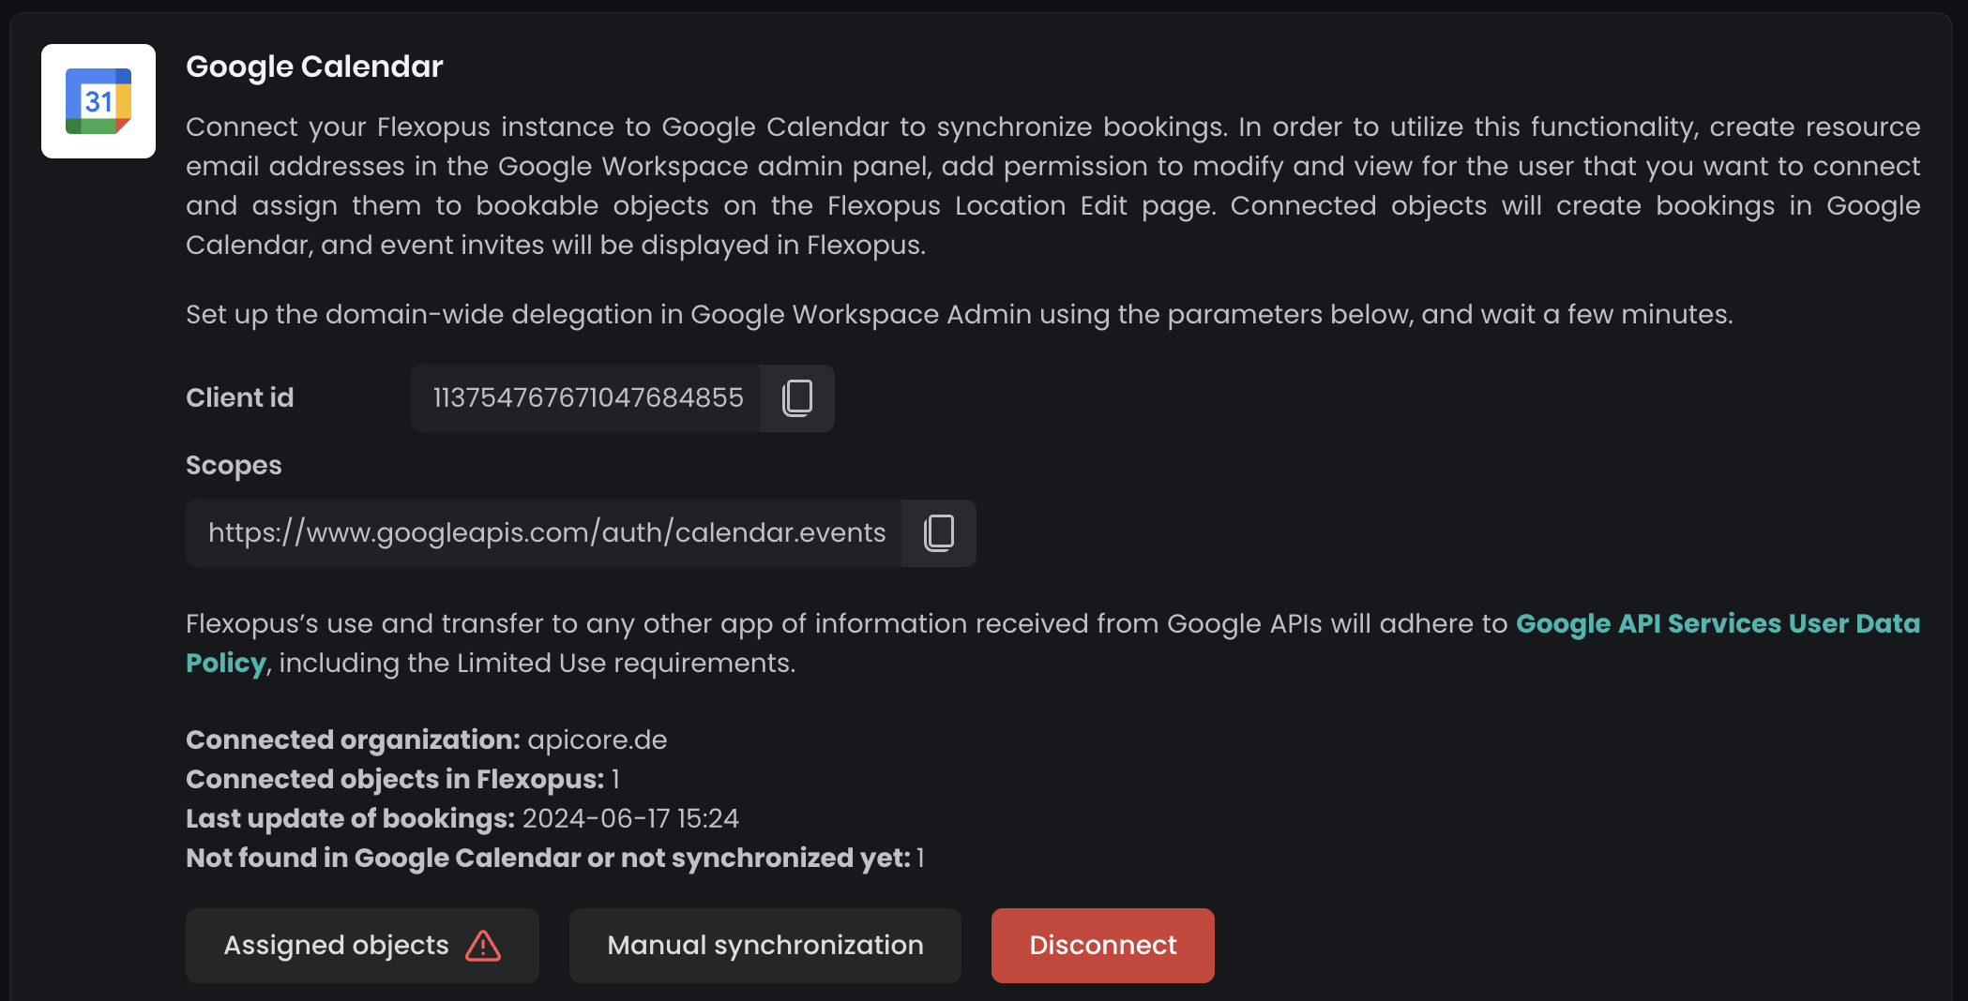Click the Google Calendar app logo
Viewport: 1968px width, 1001px height.
pyautogui.click(x=98, y=101)
